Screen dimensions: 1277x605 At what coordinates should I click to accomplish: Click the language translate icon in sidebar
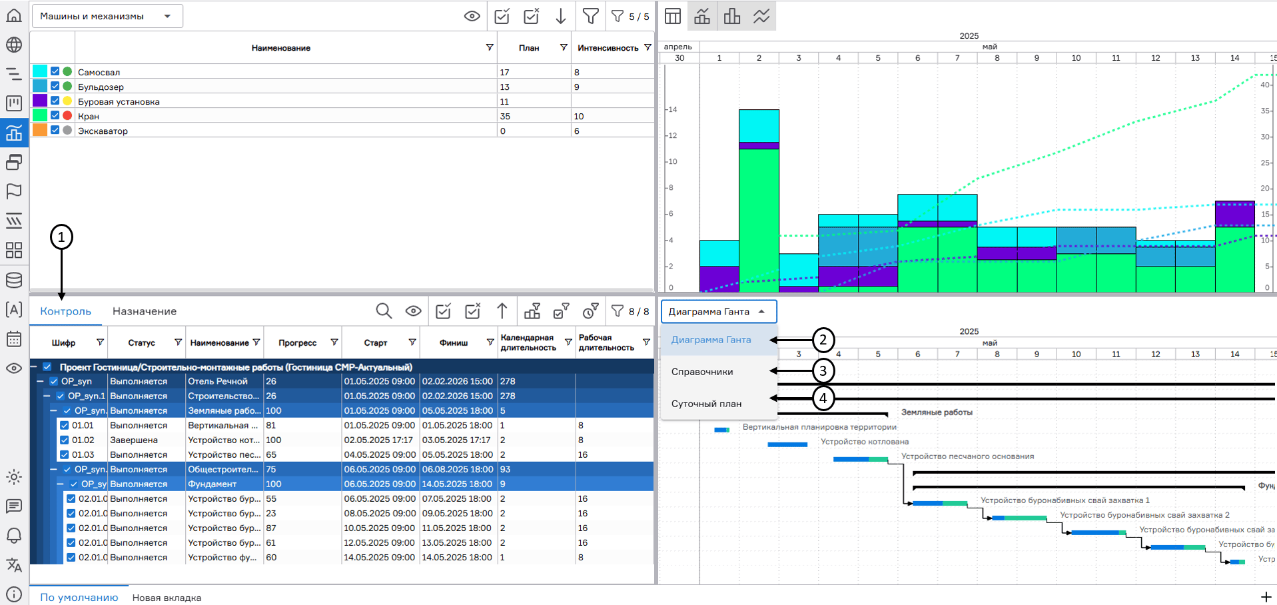click(14, 565)
